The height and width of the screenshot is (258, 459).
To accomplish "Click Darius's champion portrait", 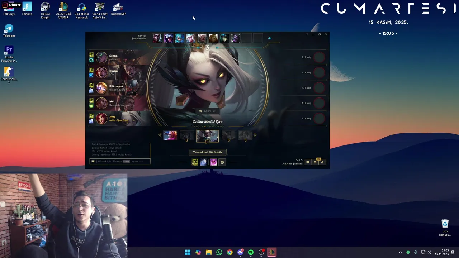I will tap(101, 72).
